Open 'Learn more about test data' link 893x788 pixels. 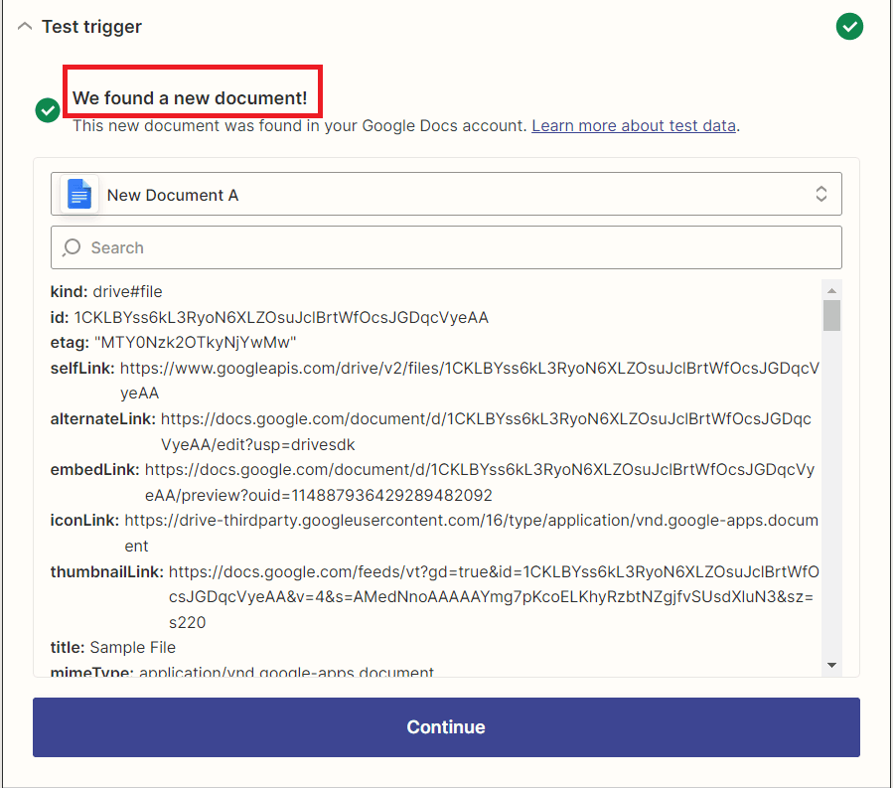pos(634,126)
